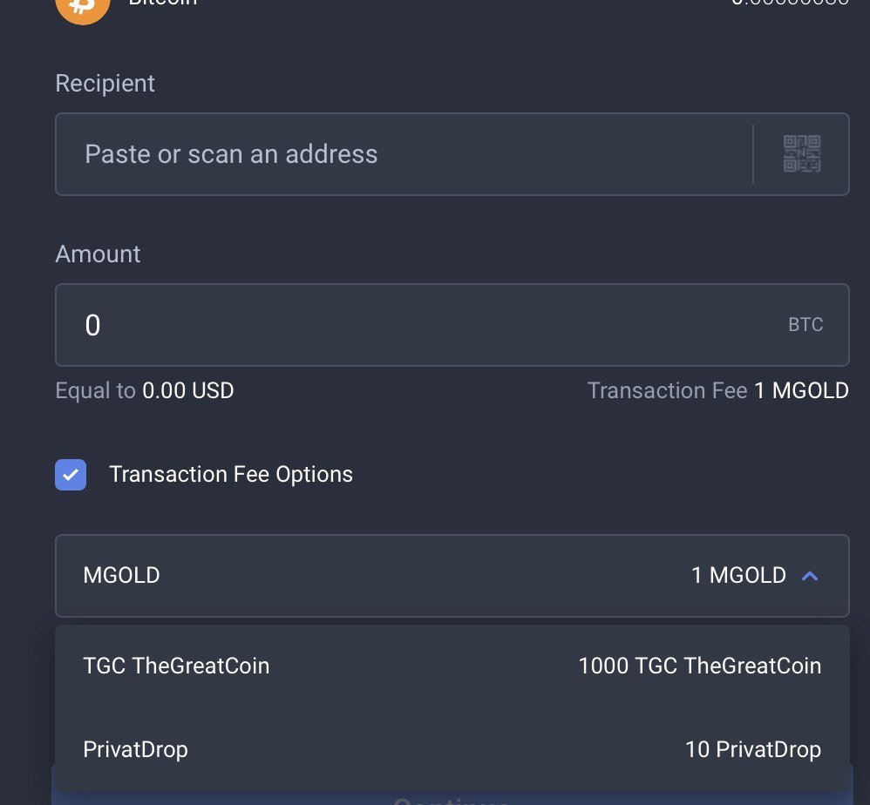Collapse the fee list with the blue chevron

click(x=810, y=576)
